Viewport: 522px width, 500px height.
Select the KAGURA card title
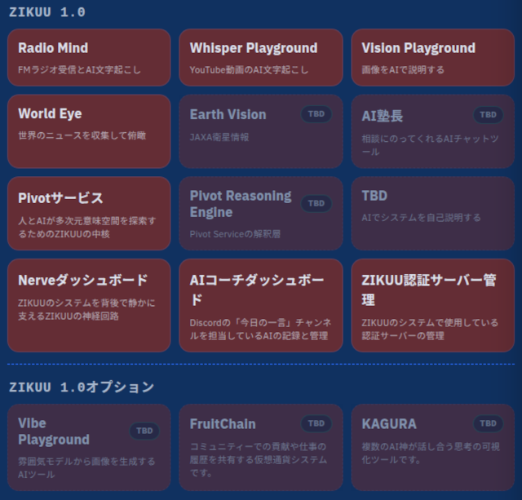click(x=389, y=424)
